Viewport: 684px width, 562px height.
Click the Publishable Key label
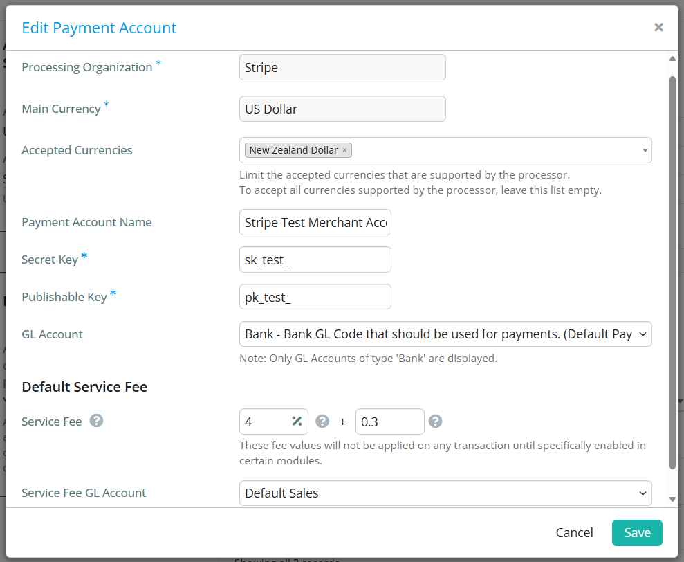click(x=64, y=297)
